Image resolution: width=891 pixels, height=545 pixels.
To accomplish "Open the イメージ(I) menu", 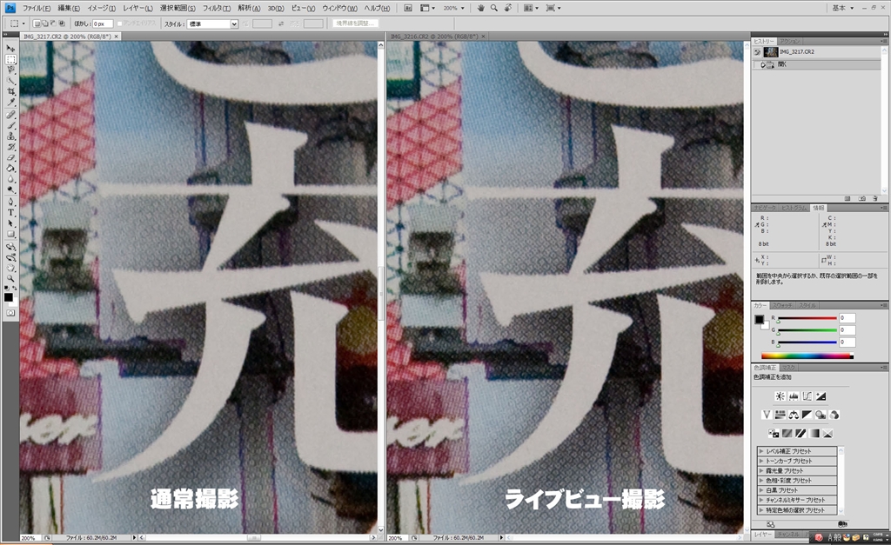I will pyautogui.click(x=101, y=8).
